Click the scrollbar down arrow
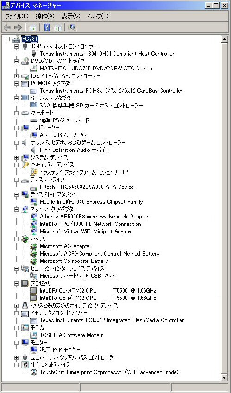 [x=224, y=377]
